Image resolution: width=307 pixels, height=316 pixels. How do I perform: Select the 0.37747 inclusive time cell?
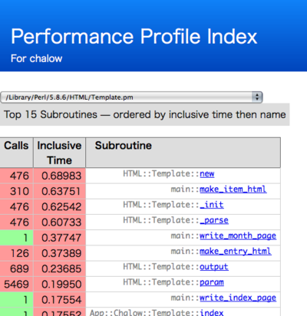59,238
